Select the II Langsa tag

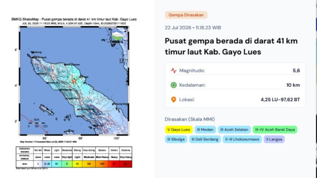274,139
